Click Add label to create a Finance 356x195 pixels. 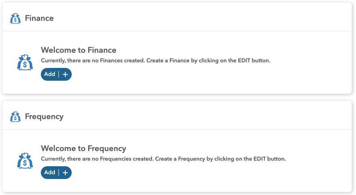[x=50, y=74]
